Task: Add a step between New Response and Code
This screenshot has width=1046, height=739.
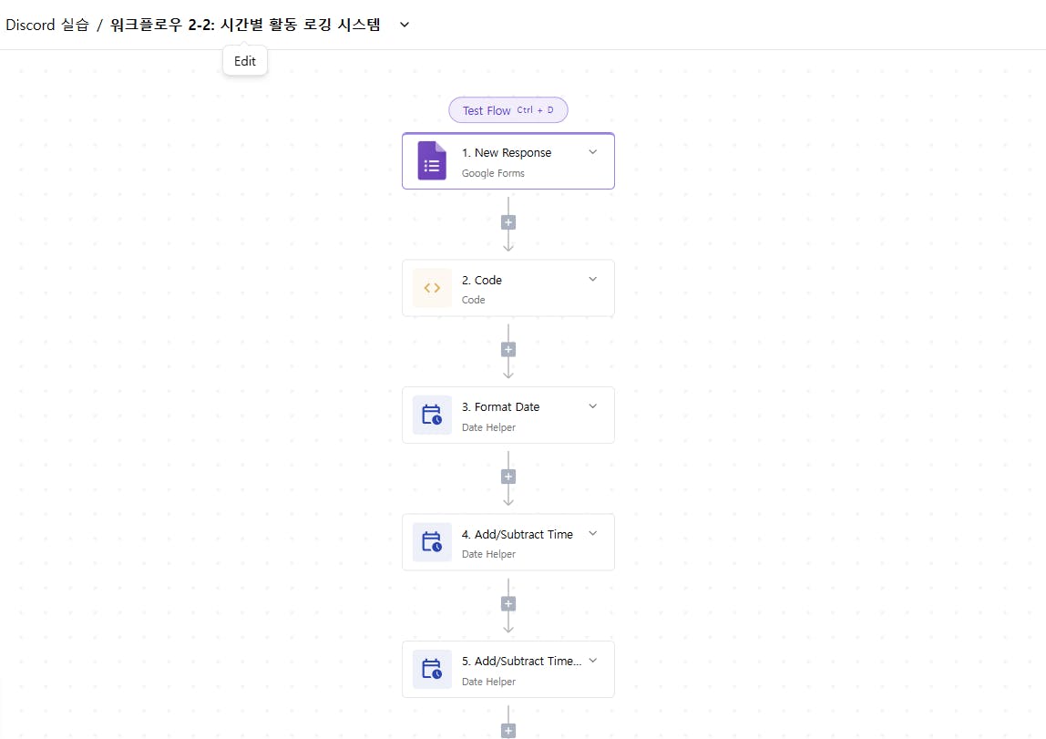Action: coord(508,221)
